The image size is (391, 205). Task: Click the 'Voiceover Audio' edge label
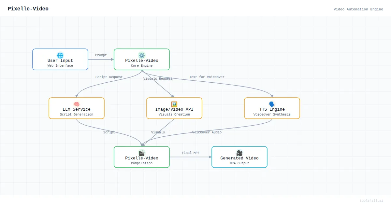[207, 132]
